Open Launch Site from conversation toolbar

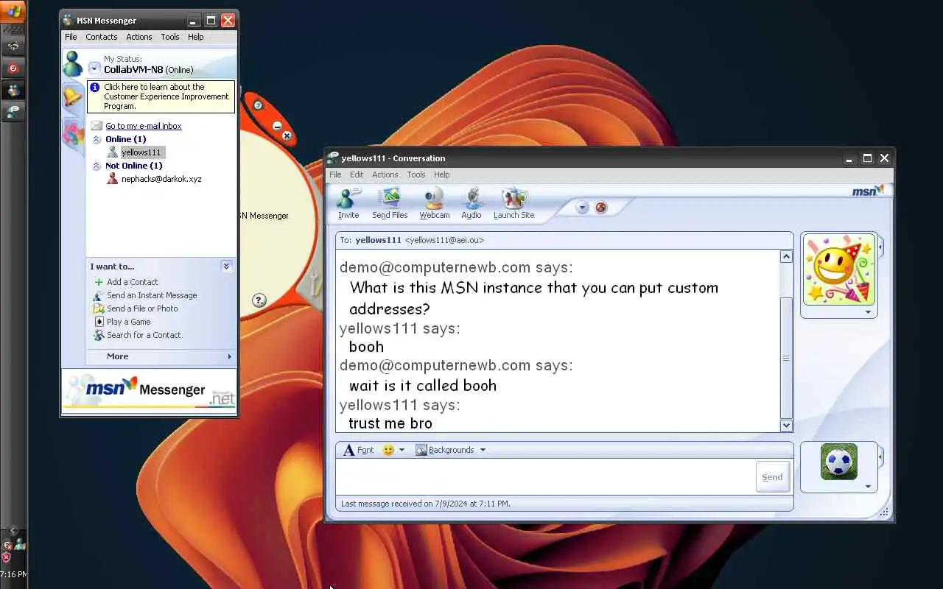(513, 203)
